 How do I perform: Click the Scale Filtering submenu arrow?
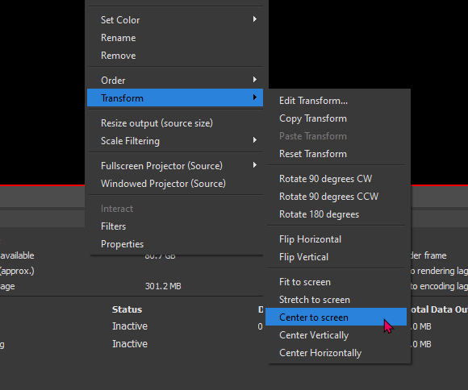pyautogui.click(x=255, y=140)
